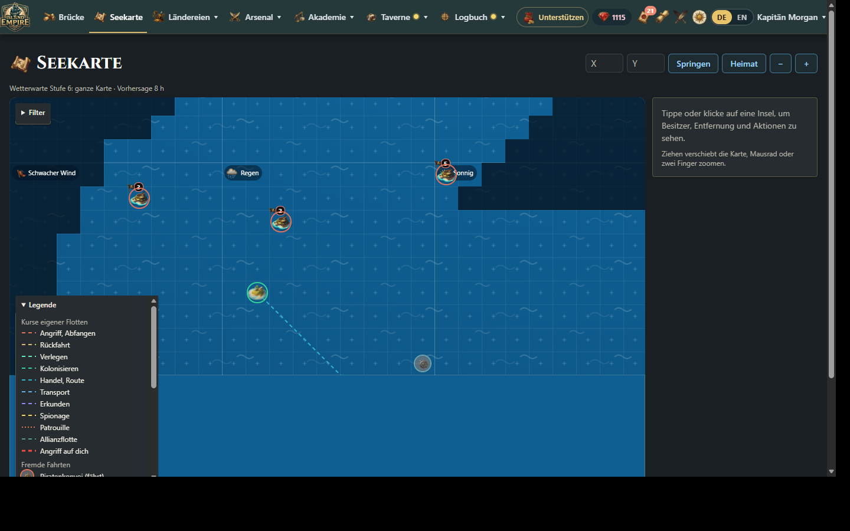Select the Seekarte nav tab

tap(118, 17)
